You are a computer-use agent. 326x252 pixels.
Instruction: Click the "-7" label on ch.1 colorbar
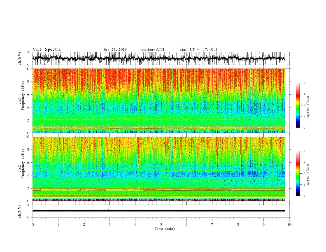click(x=304, y=128)
